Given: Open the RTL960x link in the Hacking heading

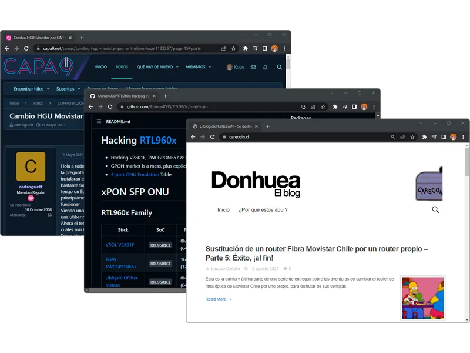Looking at the screenshot, I should tap(158, 140).
